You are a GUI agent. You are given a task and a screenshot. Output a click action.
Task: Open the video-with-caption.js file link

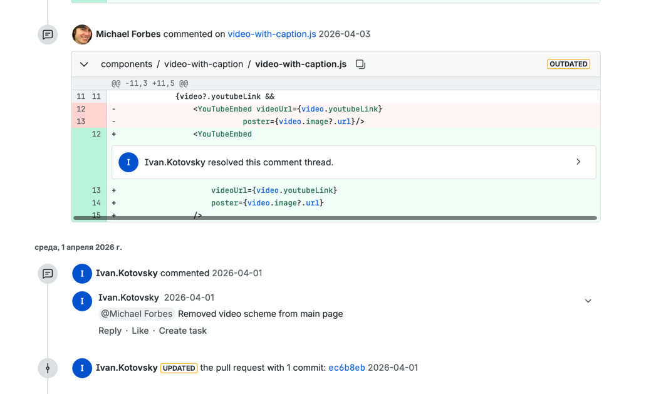pos(271,34)
